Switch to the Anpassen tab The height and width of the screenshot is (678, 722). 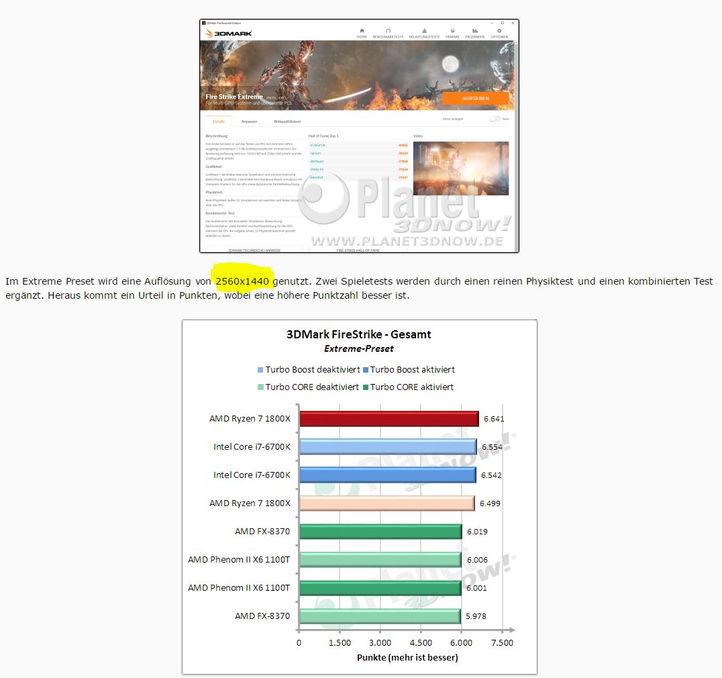(249, 121)
